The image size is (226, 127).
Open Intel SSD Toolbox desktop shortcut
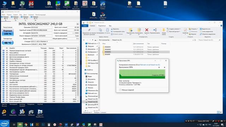click(x=103, y=5)
